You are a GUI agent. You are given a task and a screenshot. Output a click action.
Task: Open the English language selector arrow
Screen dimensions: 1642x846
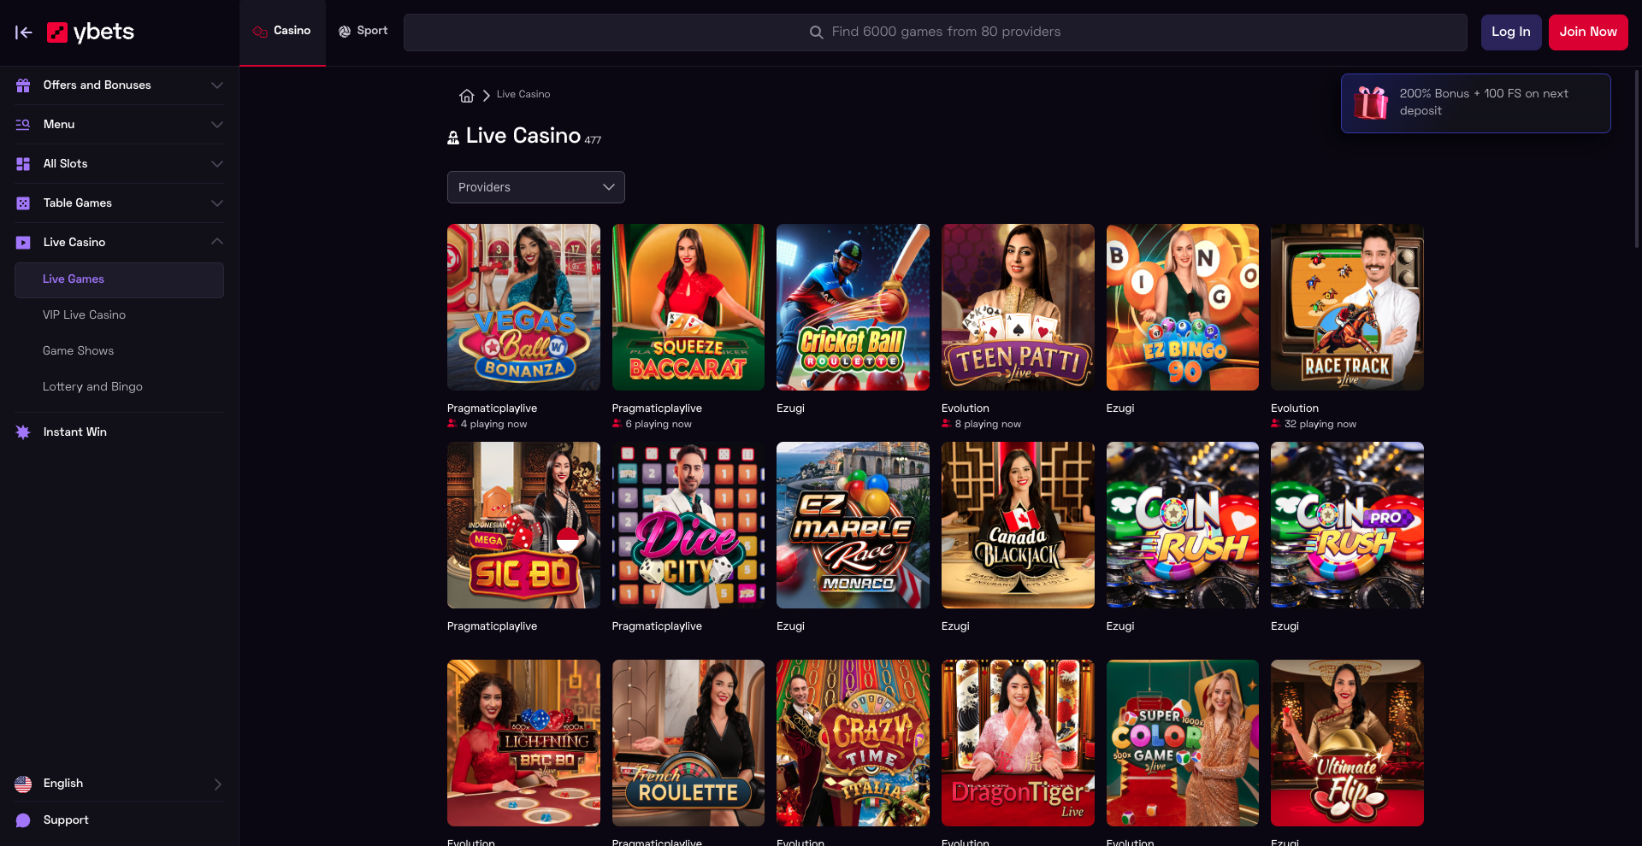pyautogui.click(x=217, y=784)
